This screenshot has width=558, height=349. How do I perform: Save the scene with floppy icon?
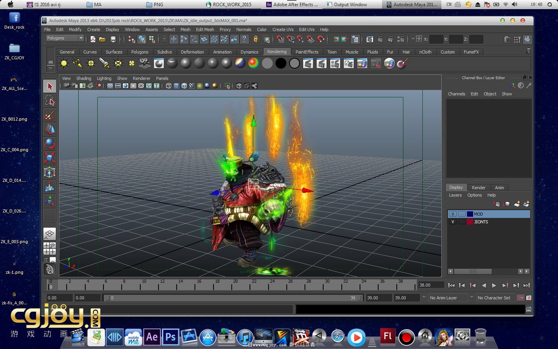(113, 39)
